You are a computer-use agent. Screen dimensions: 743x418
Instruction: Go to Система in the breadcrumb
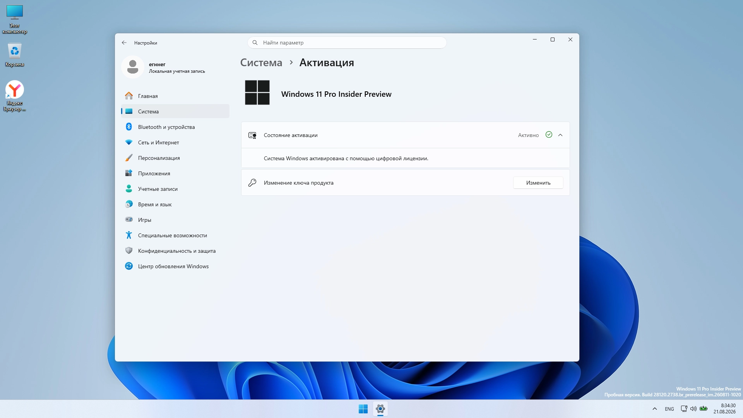click(x=261, y=63)
